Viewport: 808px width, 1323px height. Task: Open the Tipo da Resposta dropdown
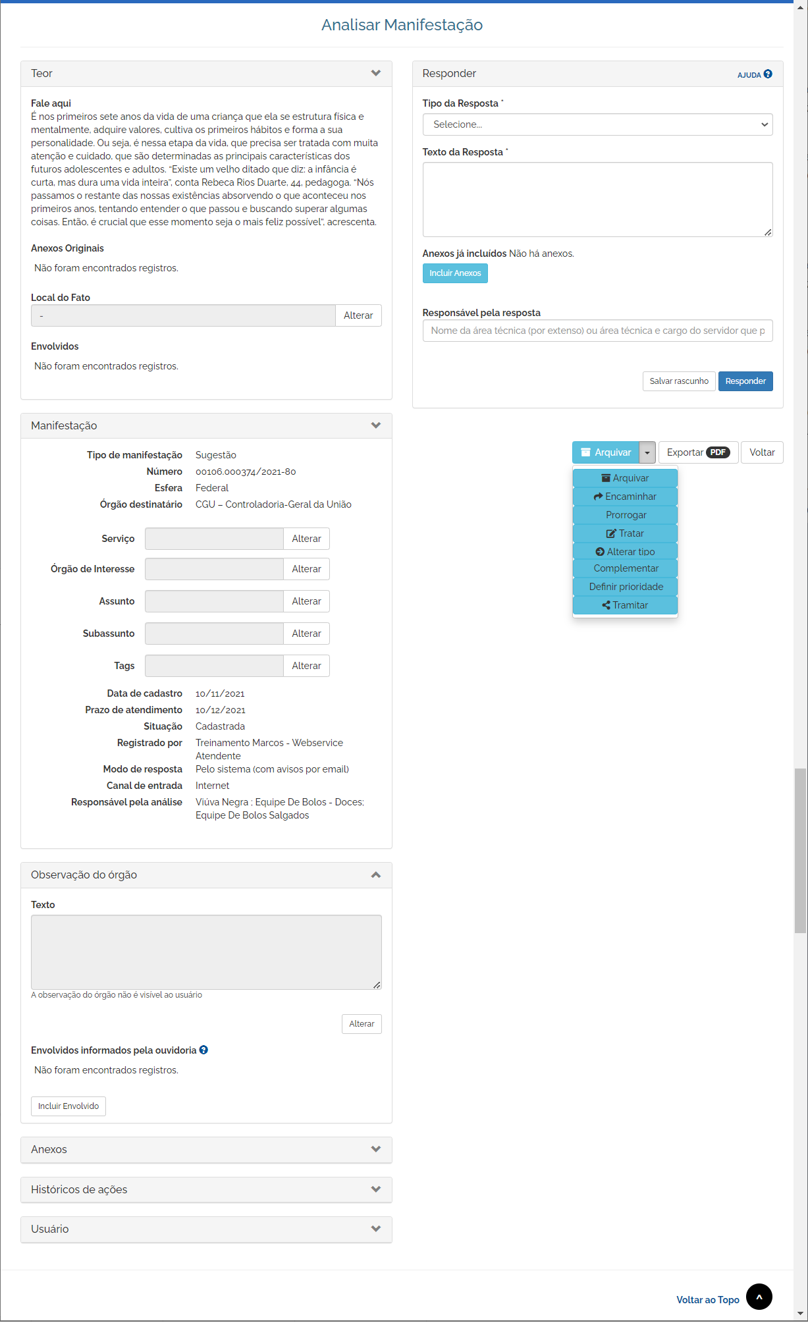597,124
